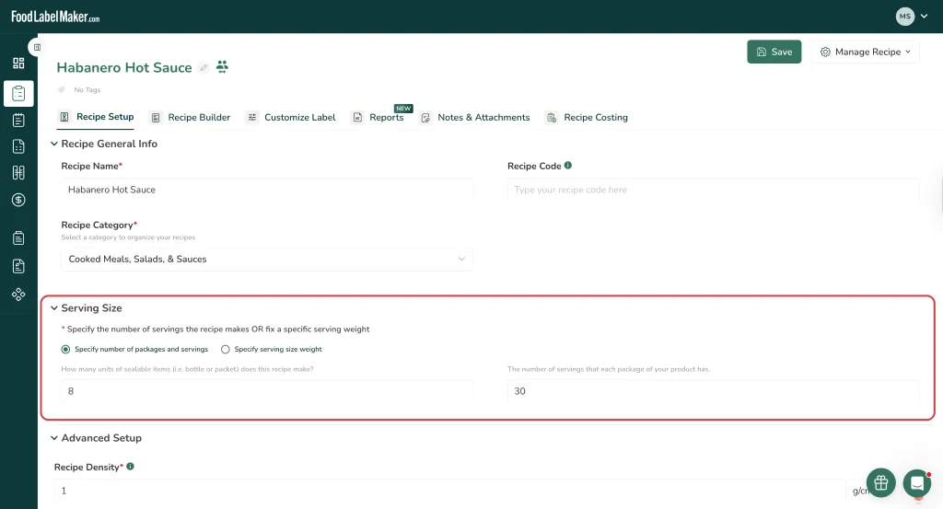Click the units of sealable items field
Viewport: 943px width, 509px height.
(267, 391)
